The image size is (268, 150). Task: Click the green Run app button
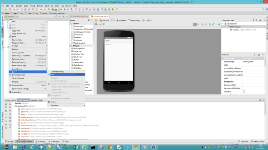[x=61, y=10]
